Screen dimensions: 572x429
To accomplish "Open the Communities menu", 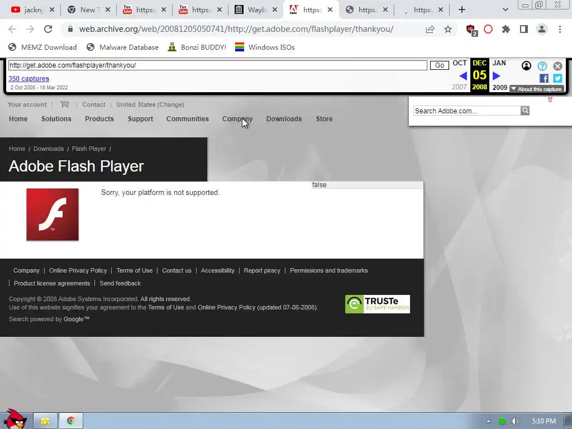I will 188,119.
